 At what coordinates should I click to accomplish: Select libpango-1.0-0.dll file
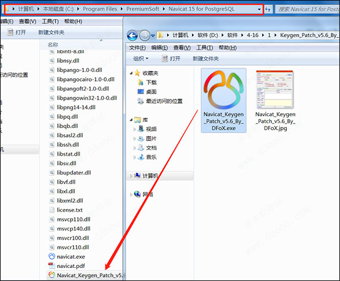click(79, 70)
